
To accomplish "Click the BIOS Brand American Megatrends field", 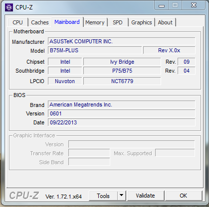I will click(x=122, y=104).
